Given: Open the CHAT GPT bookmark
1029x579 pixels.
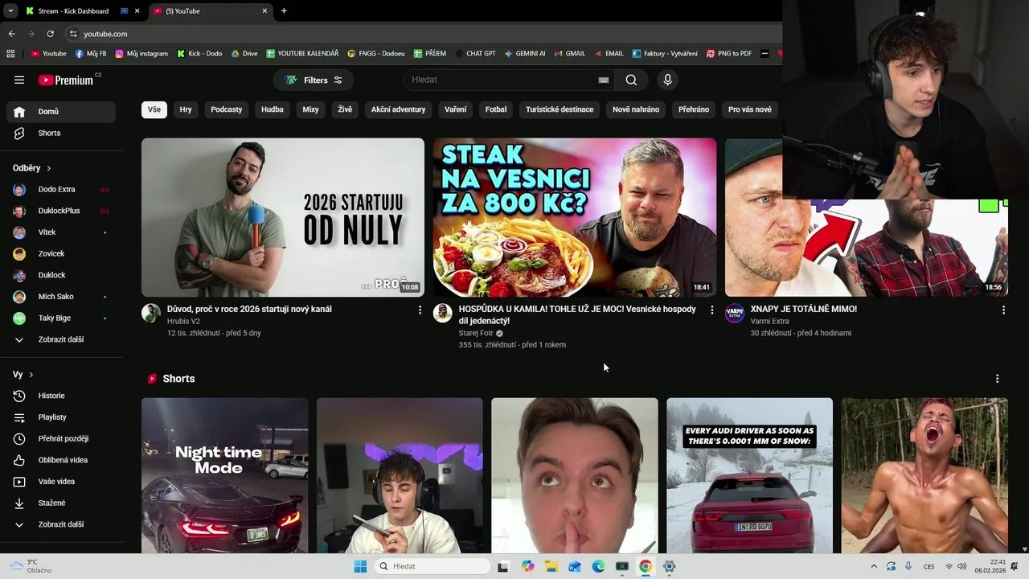Looking at the screenshot, I should tap(475, 54).
